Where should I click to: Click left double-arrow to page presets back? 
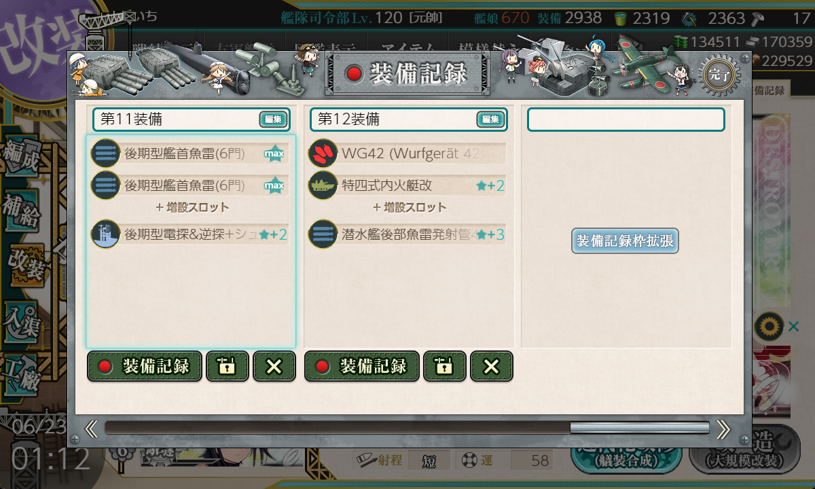pyautogui.click(x=91, y=429)
